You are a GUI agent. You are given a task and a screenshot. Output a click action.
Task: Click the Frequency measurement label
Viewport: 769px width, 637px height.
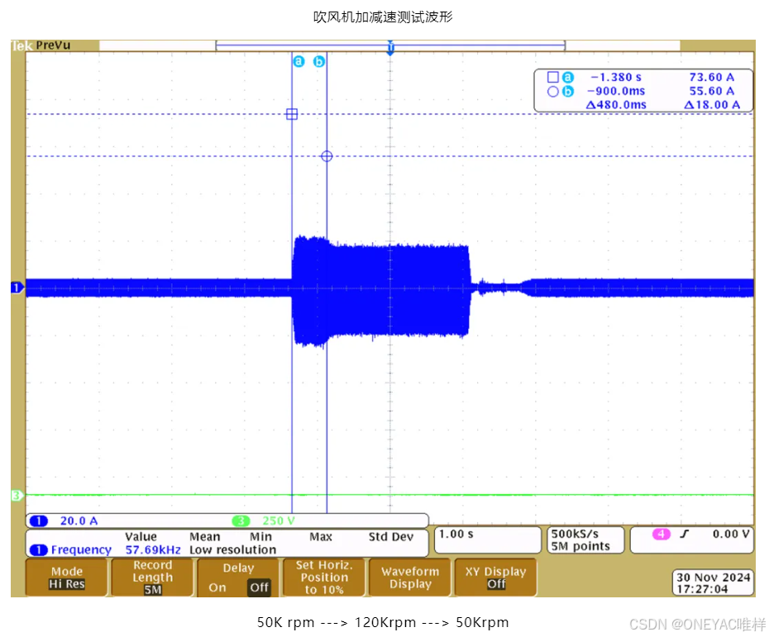coord(81,549)
